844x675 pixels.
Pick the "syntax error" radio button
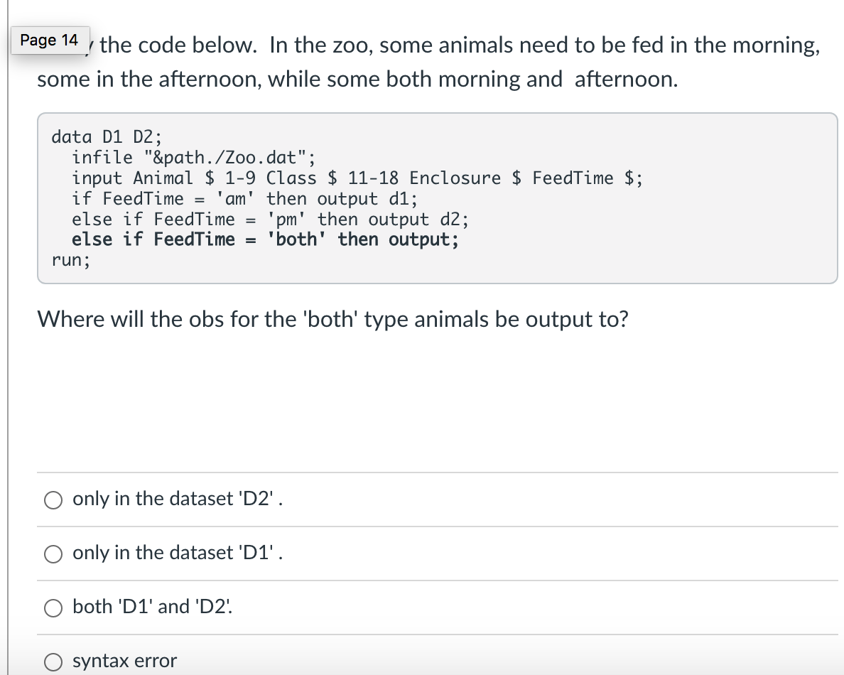[x=53, y=661]
